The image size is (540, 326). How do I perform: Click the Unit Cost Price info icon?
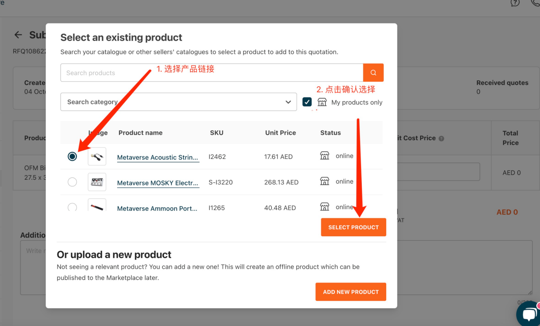[441, 139]
